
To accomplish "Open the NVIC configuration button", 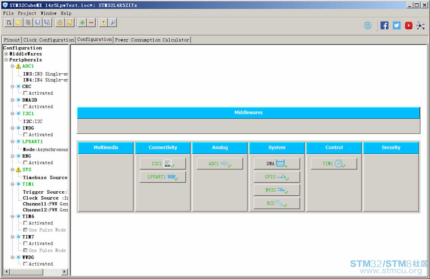I will 277,190.
